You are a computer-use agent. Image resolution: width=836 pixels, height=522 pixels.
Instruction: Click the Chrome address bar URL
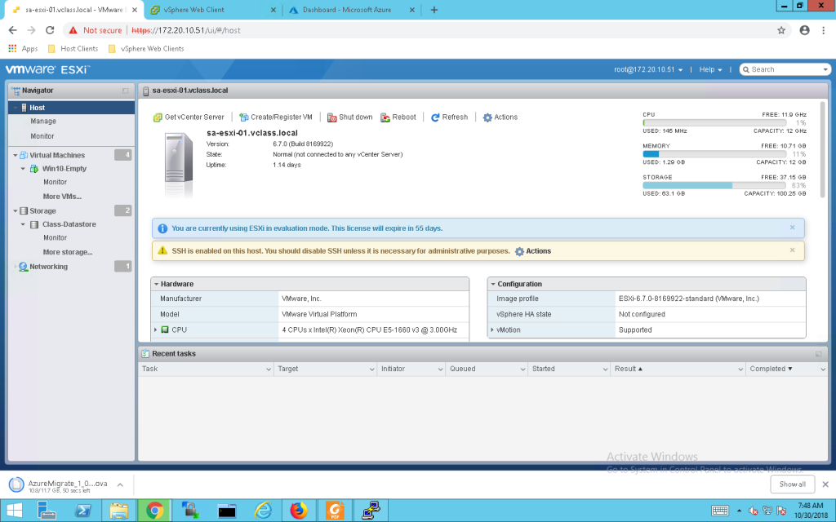click(186, 30)
